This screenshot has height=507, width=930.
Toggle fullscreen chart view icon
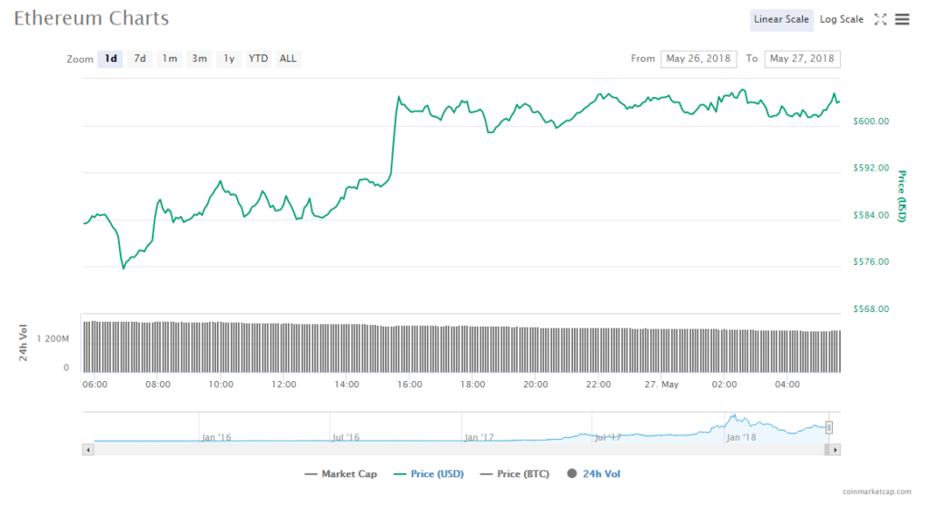879,19
